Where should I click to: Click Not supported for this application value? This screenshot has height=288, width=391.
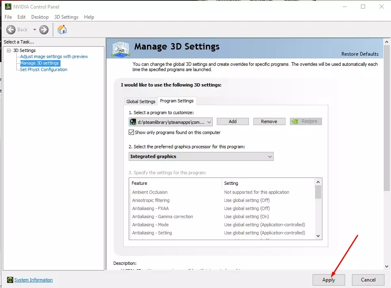click(257, 192)
